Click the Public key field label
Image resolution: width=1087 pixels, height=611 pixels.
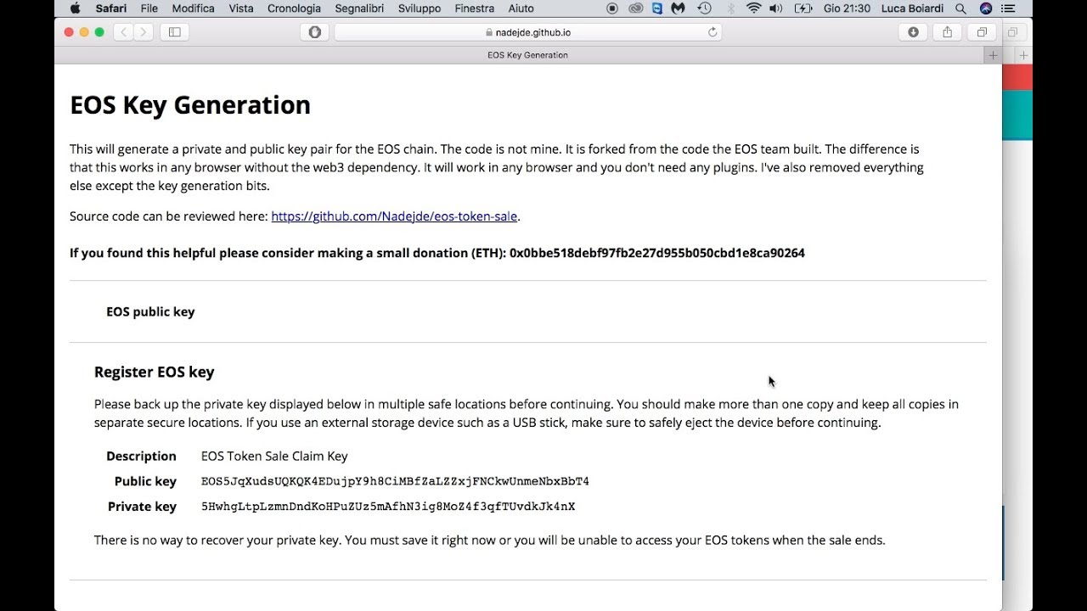click(x=145, y=482)
